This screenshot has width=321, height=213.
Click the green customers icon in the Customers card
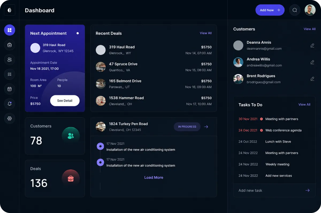[x=71, y=136]
